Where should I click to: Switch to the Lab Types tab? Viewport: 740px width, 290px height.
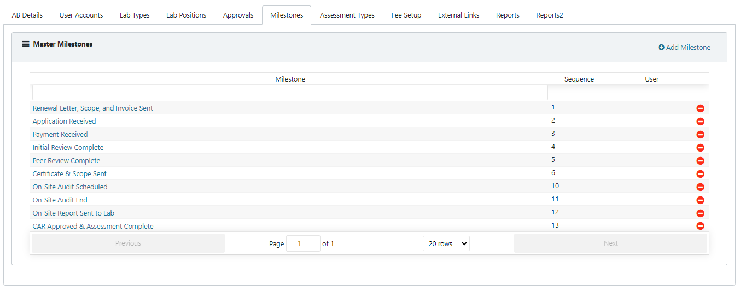(135, 15)
